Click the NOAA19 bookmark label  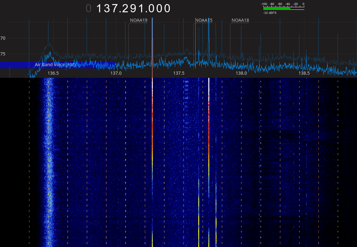point(139,20)
